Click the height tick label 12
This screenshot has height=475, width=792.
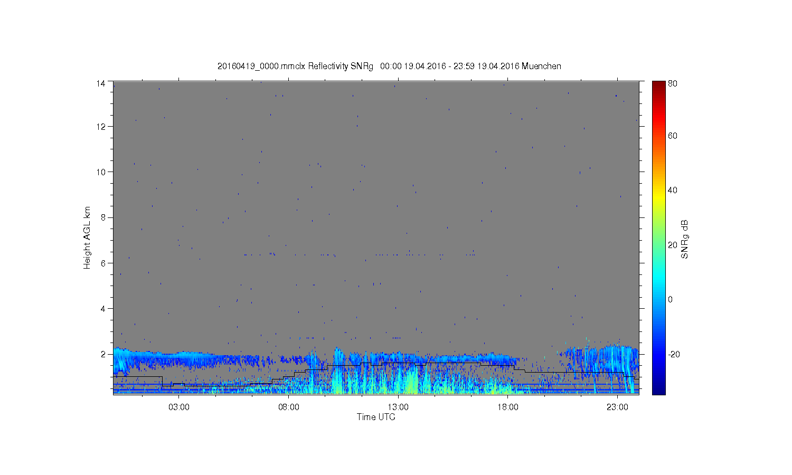[x=100, y=127]
